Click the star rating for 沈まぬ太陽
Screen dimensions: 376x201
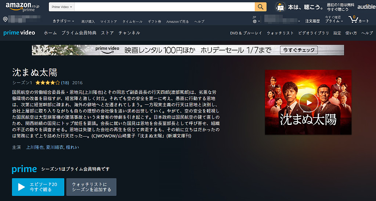(x=47, y=83)
